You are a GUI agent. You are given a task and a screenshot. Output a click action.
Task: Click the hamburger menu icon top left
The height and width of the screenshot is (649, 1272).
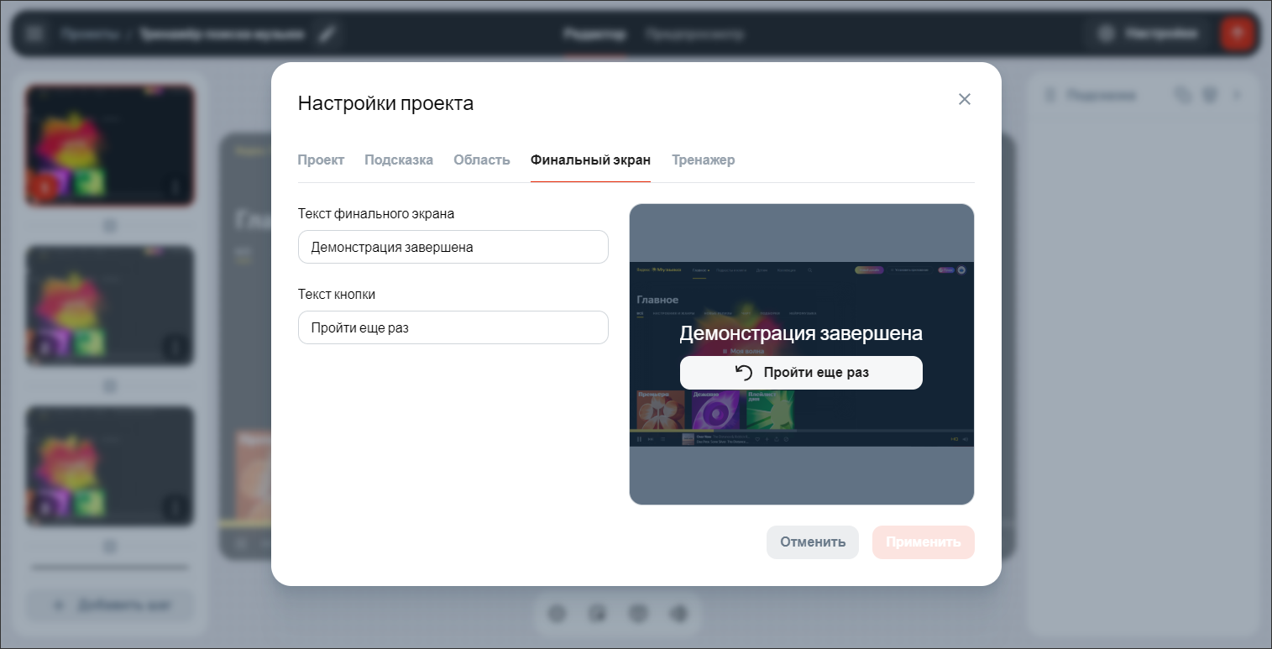pos(34,33)
